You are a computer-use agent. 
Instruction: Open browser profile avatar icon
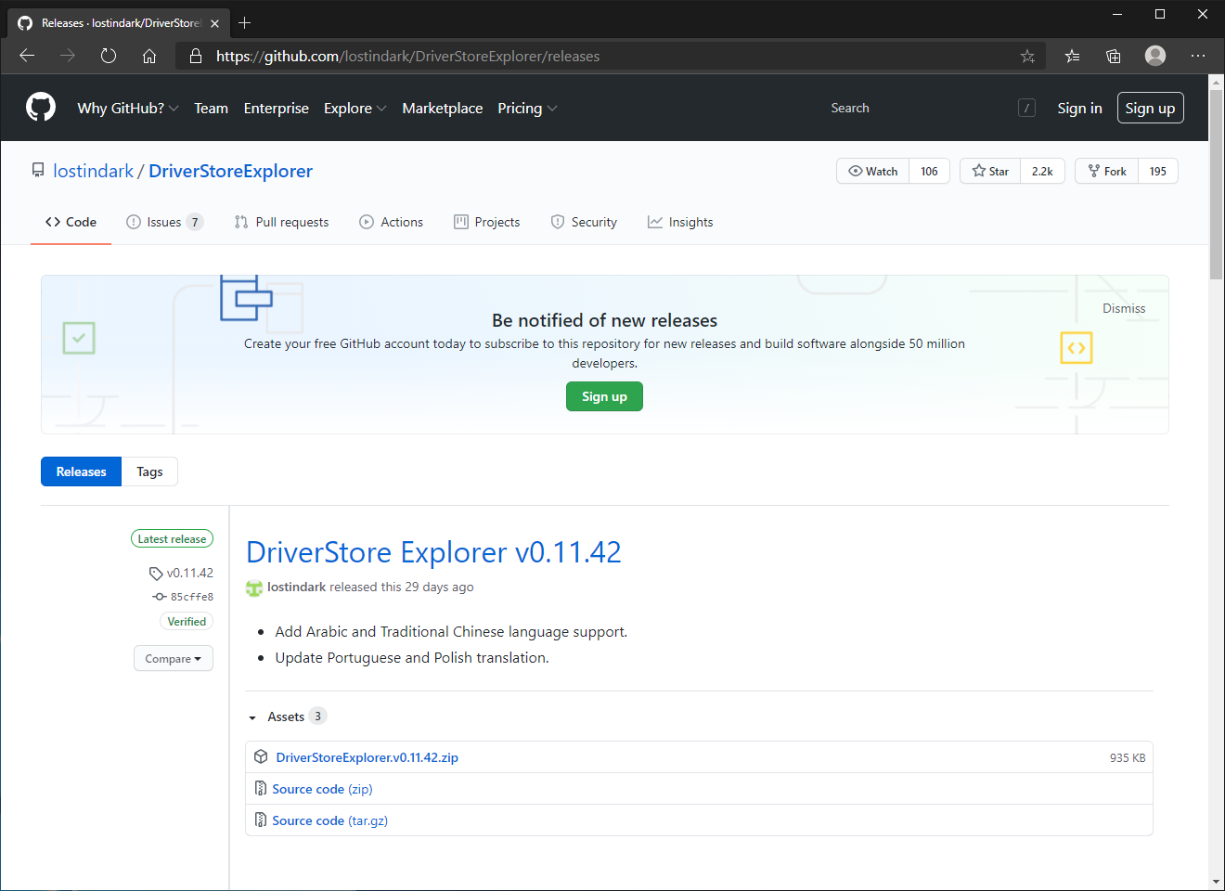pos(1155,56)
